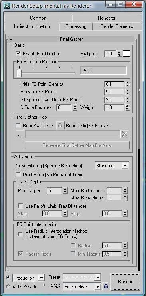Image resolution: width=146 pixels, height=296 pixels.
Task: Enable Draft Mode (No Precalculations)
Action: [x=18, y=174]
